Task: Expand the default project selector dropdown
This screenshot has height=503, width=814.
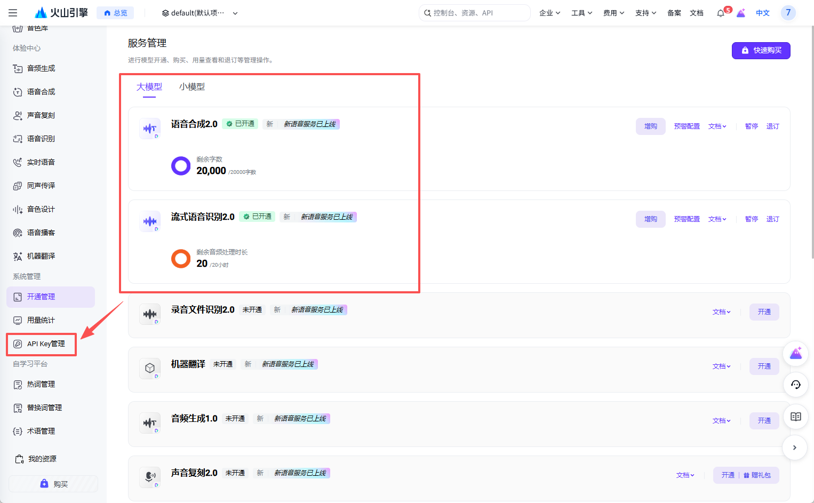Action: pyautogui.click(x=199, y=13)
